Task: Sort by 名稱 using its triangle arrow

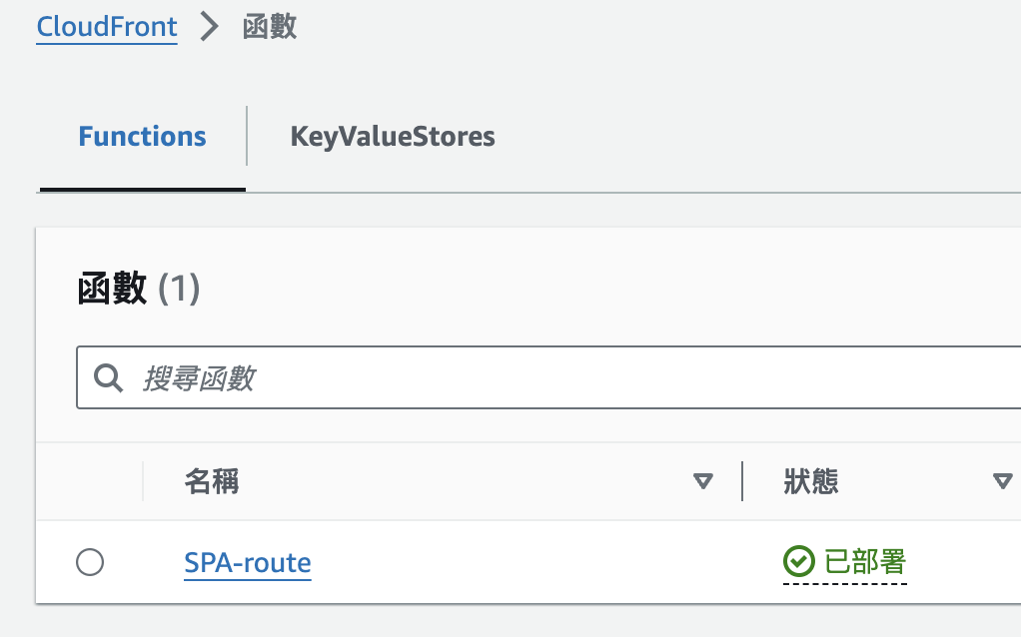Action: [703, 482]
